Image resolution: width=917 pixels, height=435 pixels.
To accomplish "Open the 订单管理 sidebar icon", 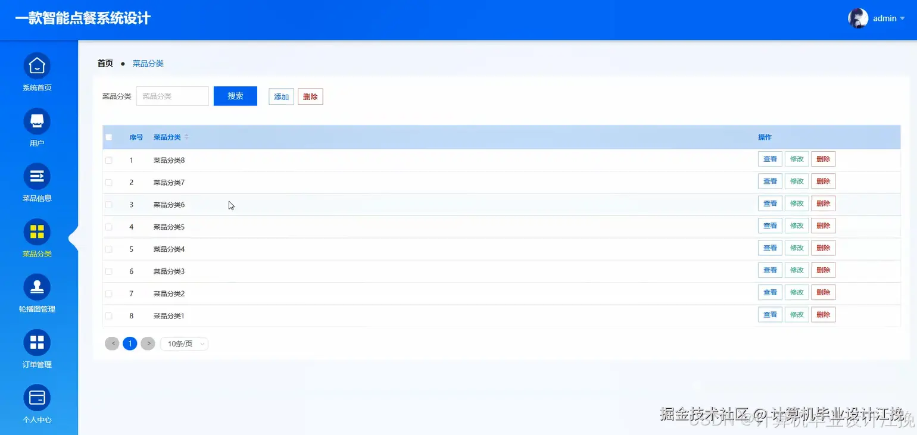I will 37,343.
